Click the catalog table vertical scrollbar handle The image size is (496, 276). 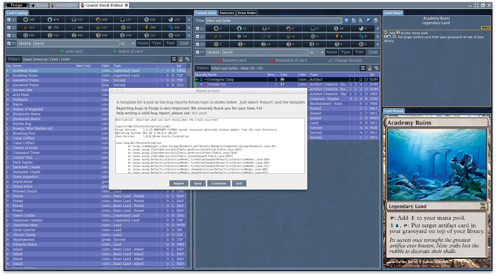click(x=188, y=72)
